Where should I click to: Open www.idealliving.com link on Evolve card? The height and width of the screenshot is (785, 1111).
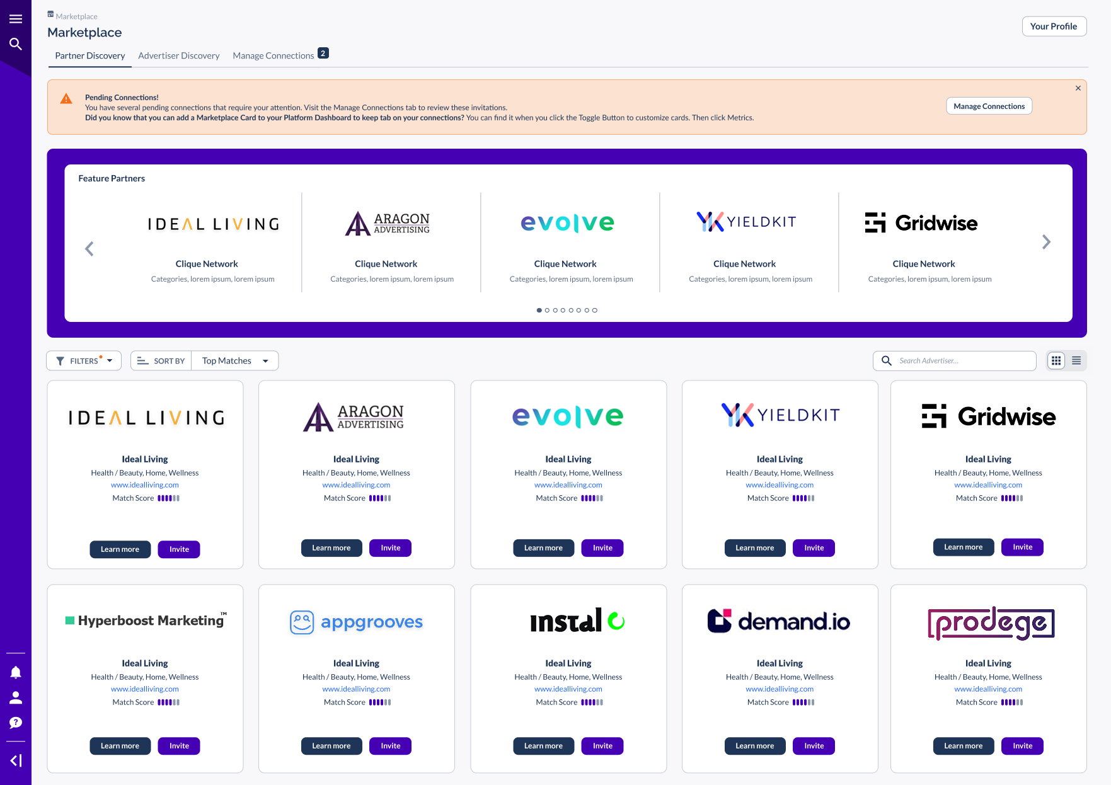[568, 485]
